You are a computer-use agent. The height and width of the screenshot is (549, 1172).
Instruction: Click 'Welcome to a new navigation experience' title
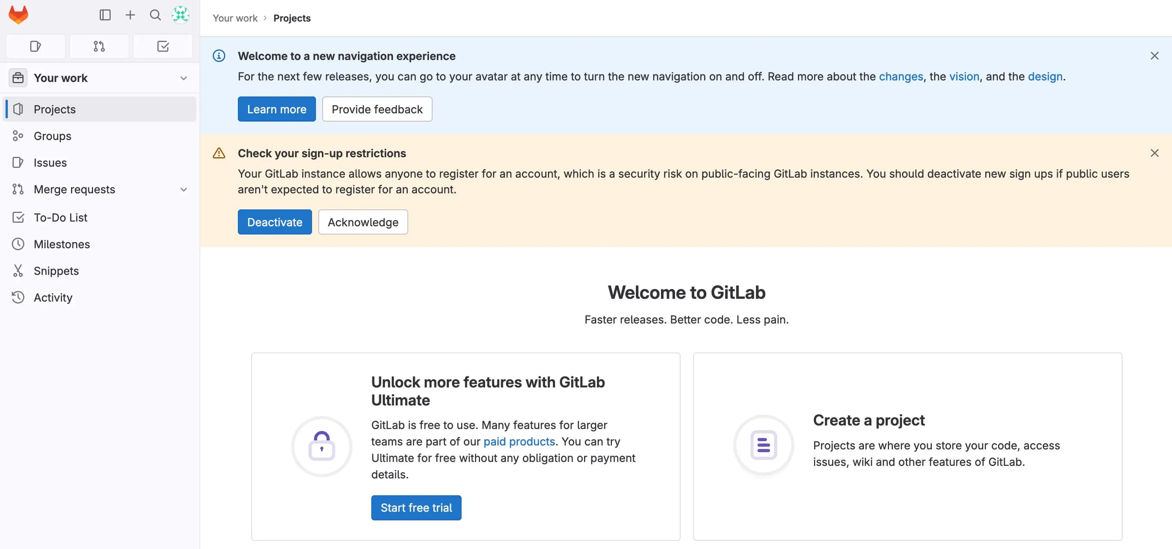[x=347, y=56]
